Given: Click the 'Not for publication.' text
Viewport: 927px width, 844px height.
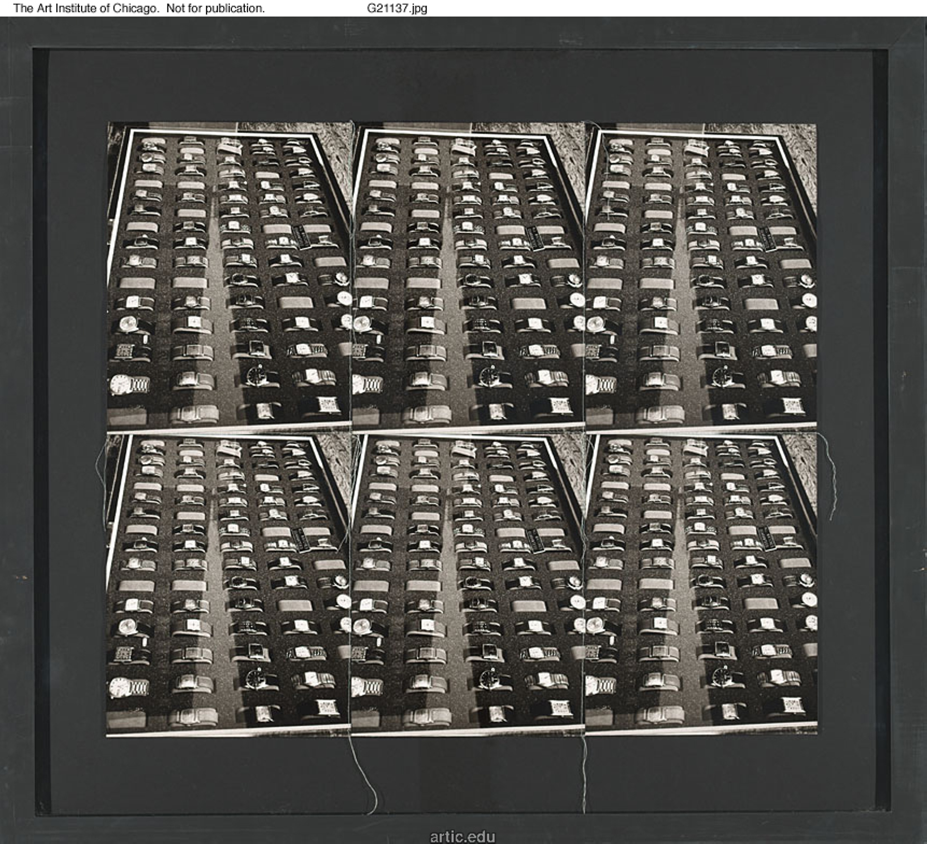Looking at the screenshot, I should click(x=216, y=8).
